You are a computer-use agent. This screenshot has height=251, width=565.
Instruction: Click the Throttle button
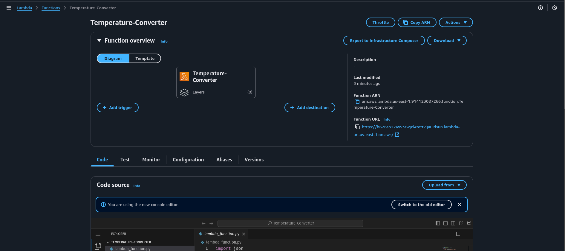(x=380, y=22)
